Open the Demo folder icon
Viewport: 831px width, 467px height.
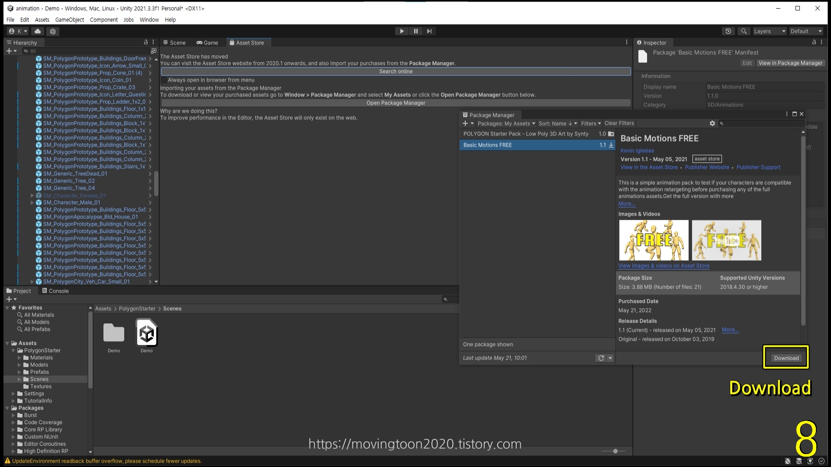(x=114, y=333)
